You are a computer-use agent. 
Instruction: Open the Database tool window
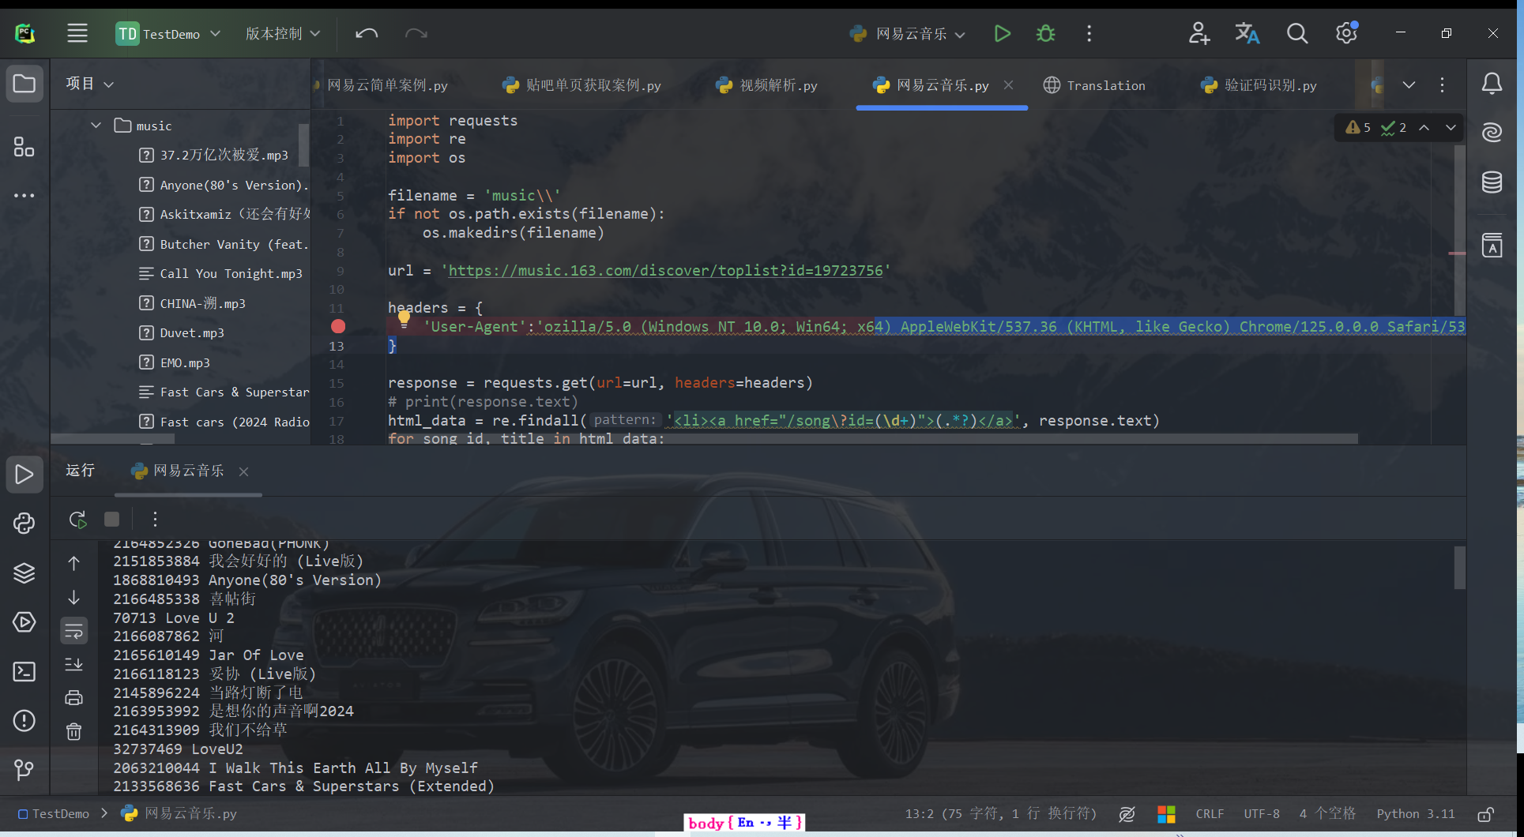click(x=1492, y=182)
